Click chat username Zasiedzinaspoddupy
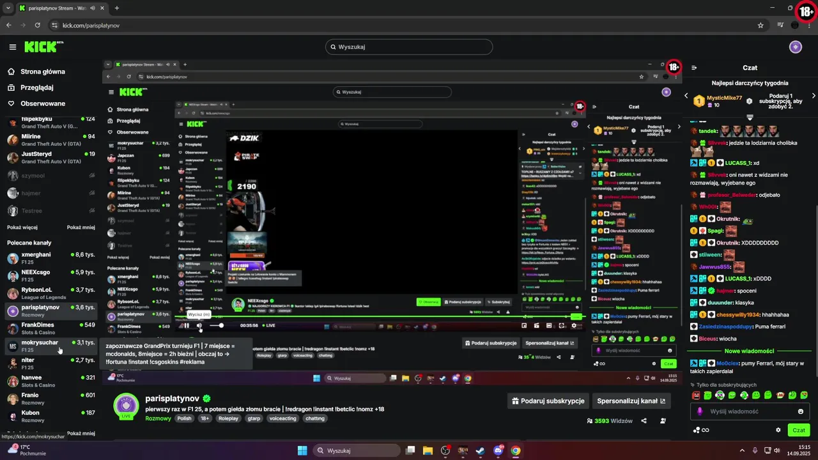Image resolution: width=818 pixels, height=460 pixels. point(726,326)
